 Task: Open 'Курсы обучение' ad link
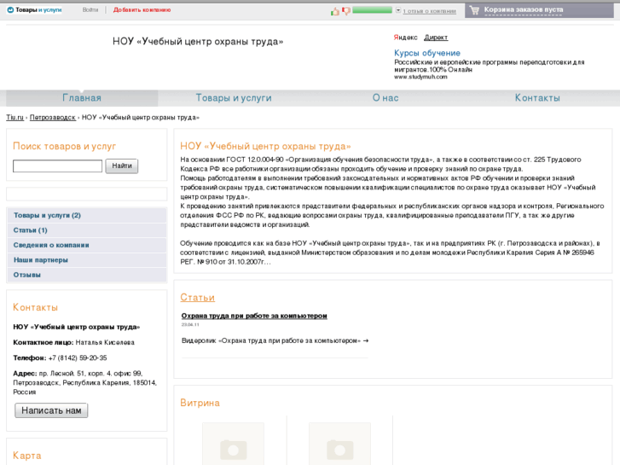427,53
